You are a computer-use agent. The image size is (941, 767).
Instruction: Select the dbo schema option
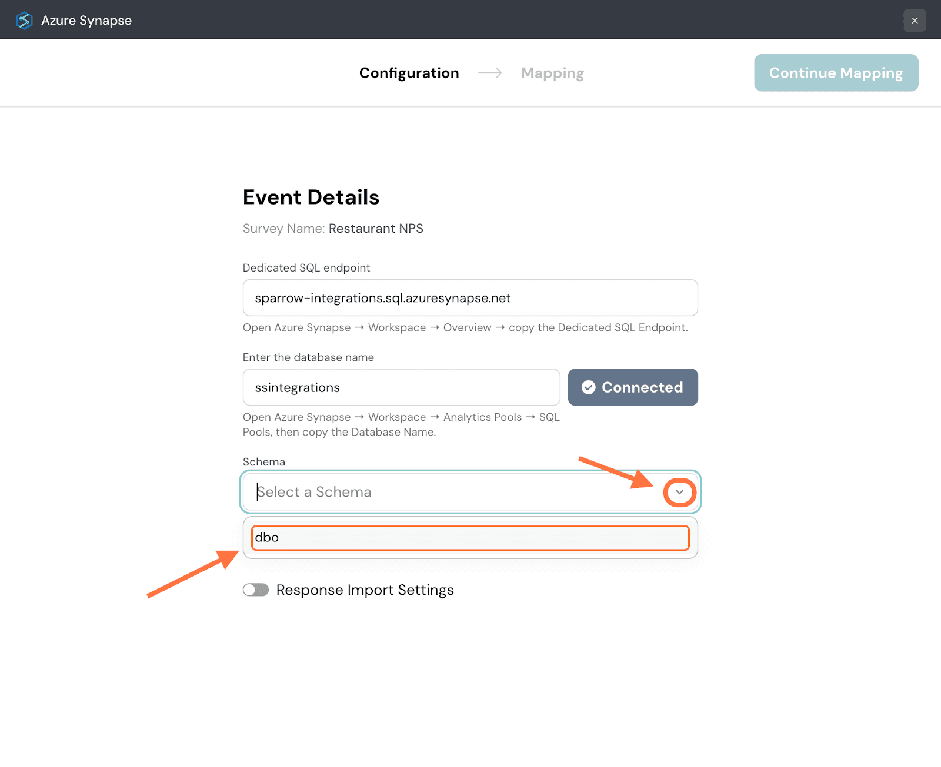tap(470, 538)
